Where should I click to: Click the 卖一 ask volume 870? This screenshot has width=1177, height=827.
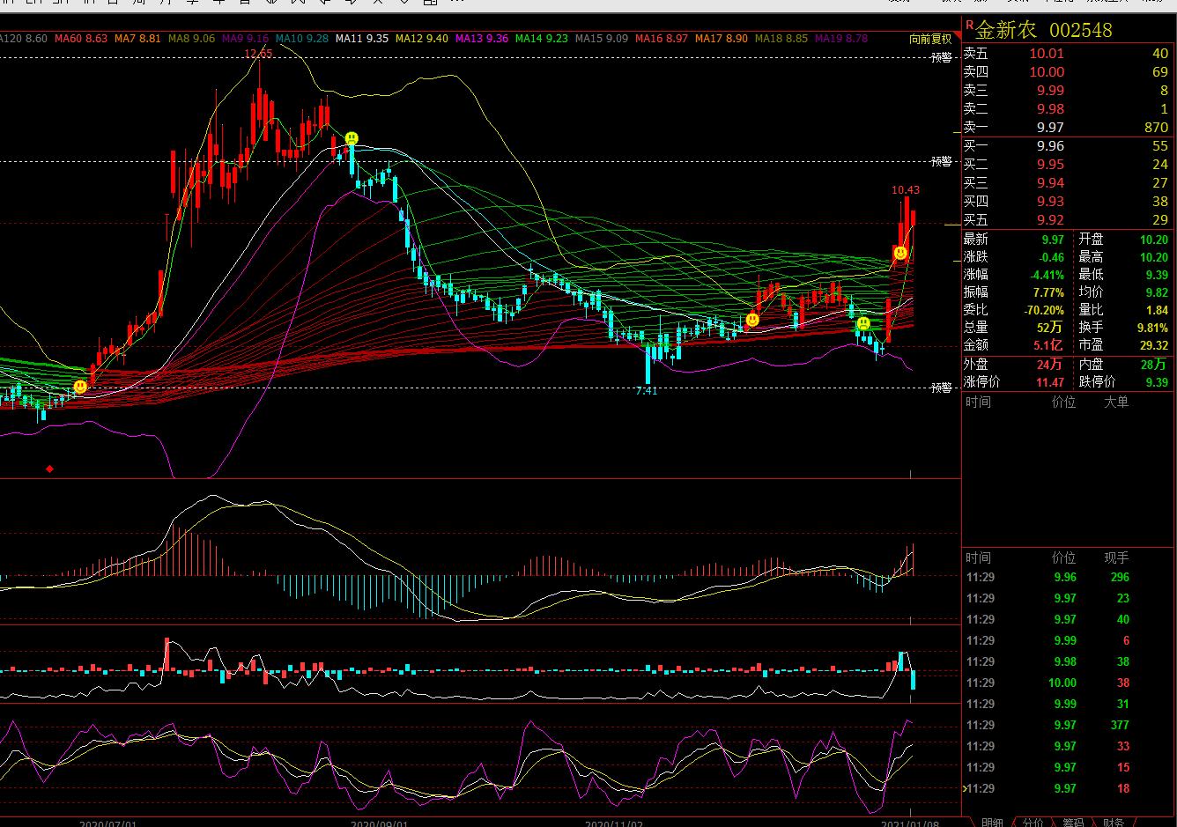(1156, 128)
